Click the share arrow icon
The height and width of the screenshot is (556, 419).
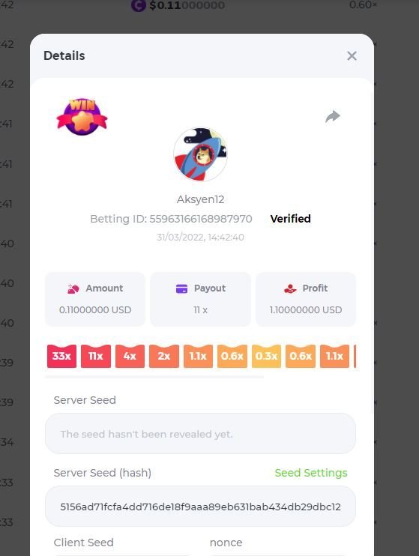(333, 116)
